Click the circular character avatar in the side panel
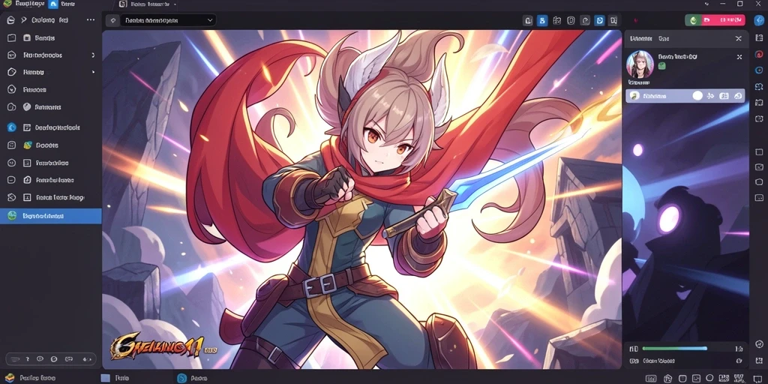 point(640,64)
